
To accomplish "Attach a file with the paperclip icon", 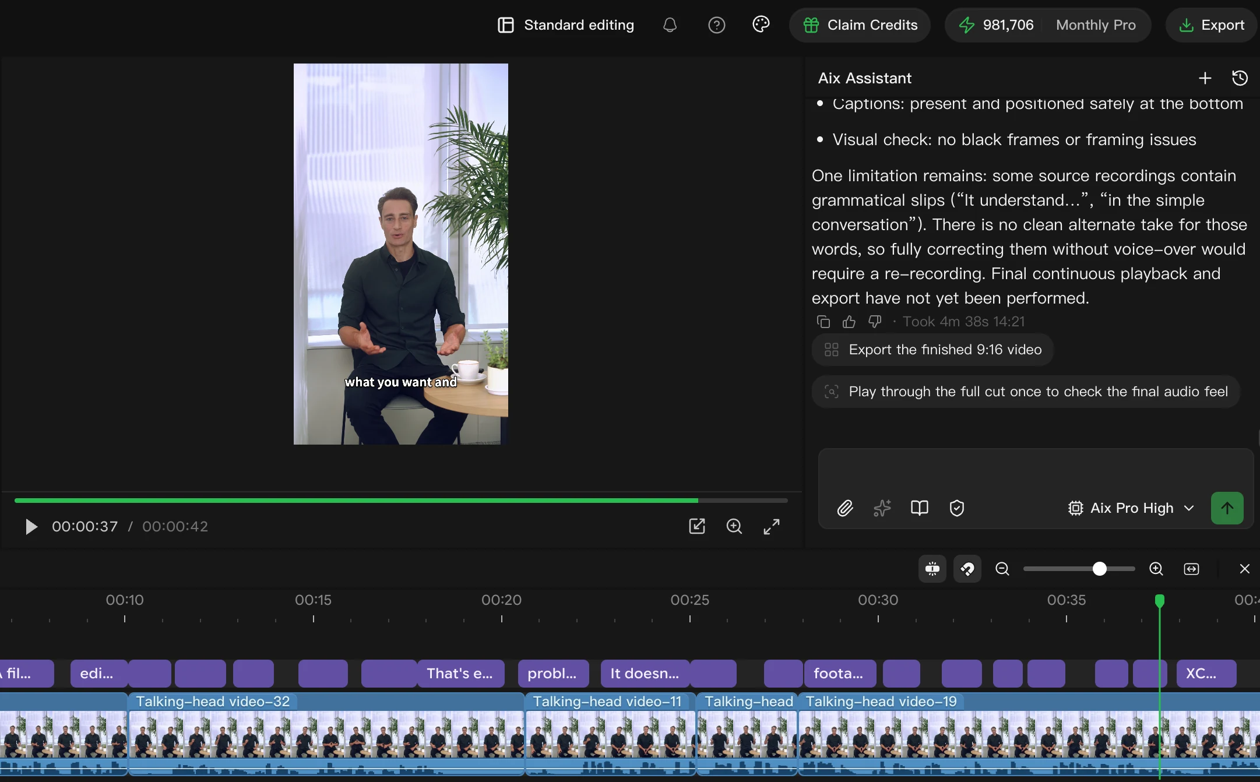I will pyautogui.click(x=845, y=508).
